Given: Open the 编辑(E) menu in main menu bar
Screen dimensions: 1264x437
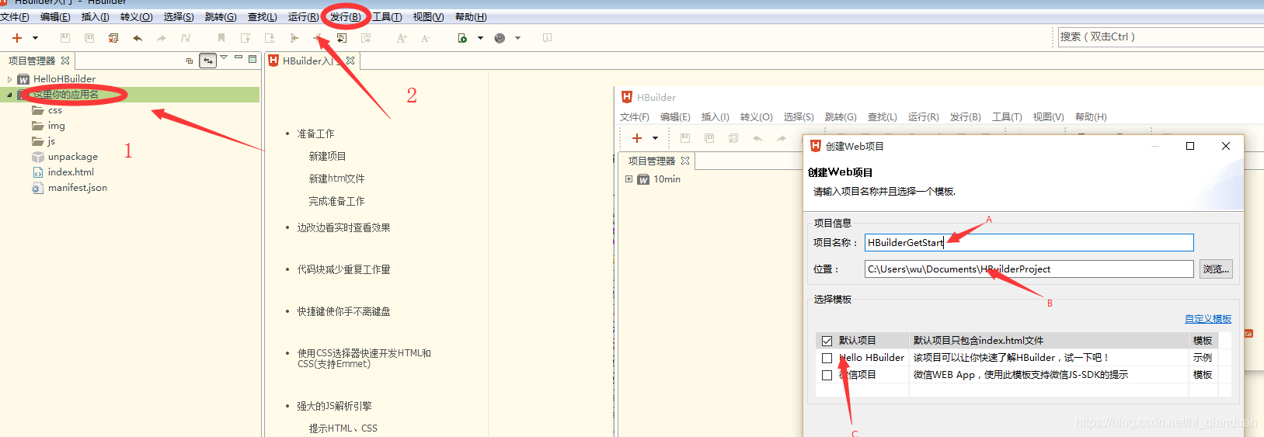Looking at the screenshot, I should click(x=55, y=17).
